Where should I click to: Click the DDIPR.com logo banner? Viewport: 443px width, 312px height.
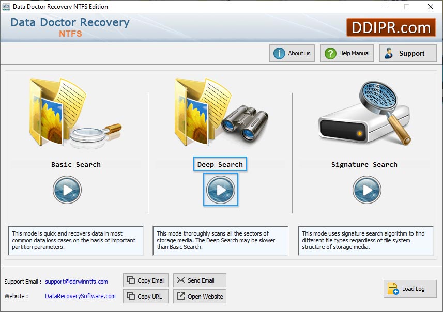tap(391, 27)
